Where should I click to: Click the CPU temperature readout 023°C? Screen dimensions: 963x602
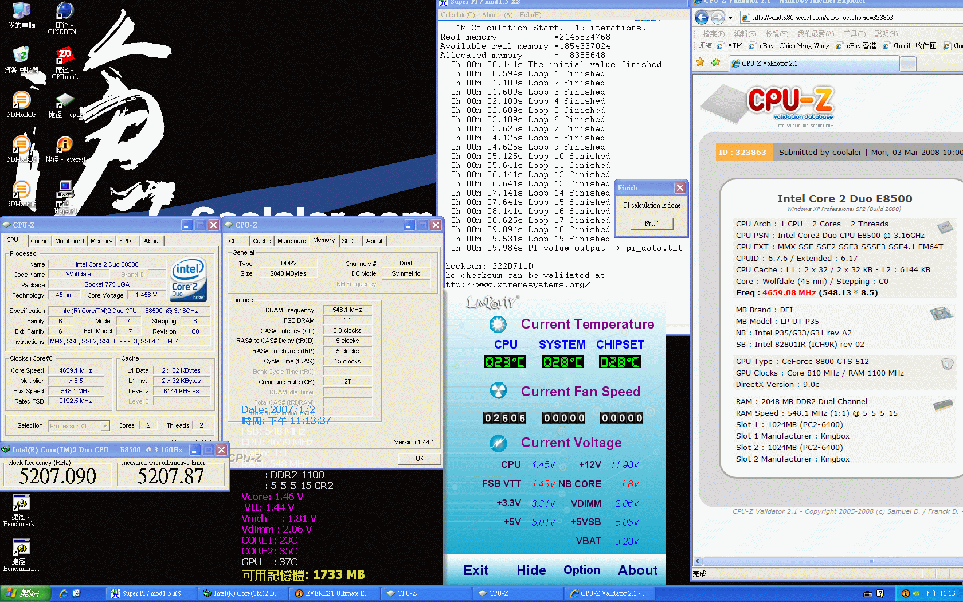point(505,362)
